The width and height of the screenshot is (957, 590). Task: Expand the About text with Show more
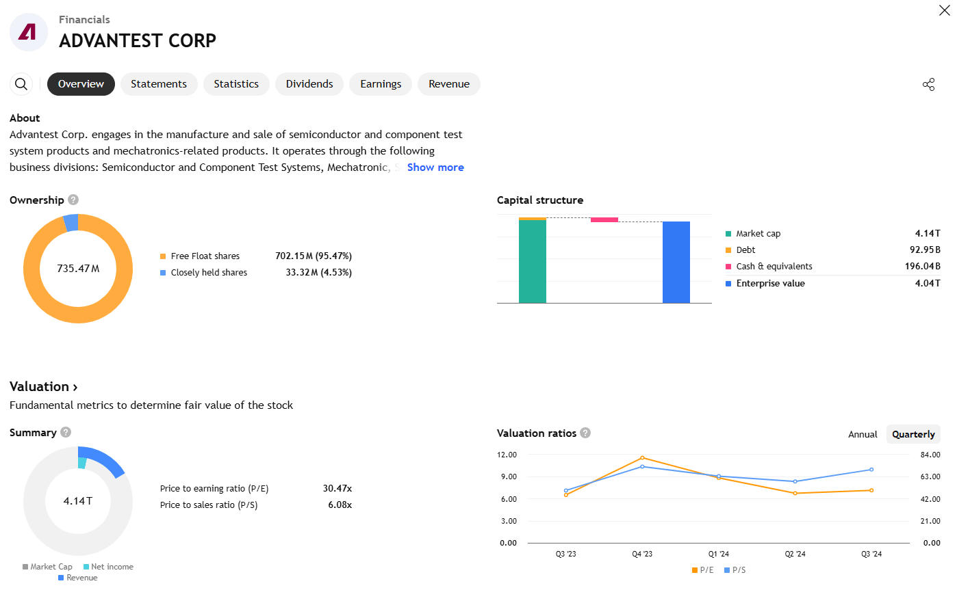pyautogui.click(x=435, y=167)
